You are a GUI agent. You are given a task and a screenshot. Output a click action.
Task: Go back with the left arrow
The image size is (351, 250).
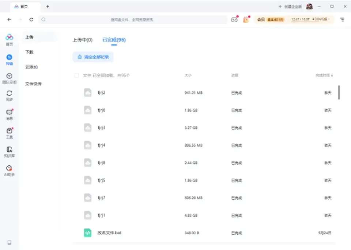[9, 20]
